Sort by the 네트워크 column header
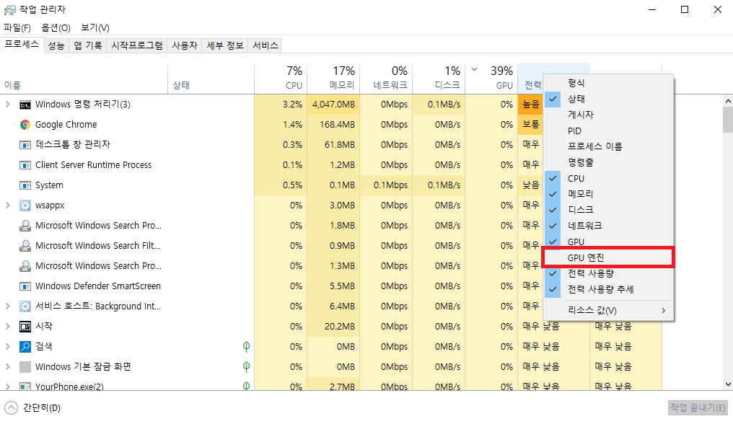The width and height of the screenshot is (733, 424). tap(386, 78)
